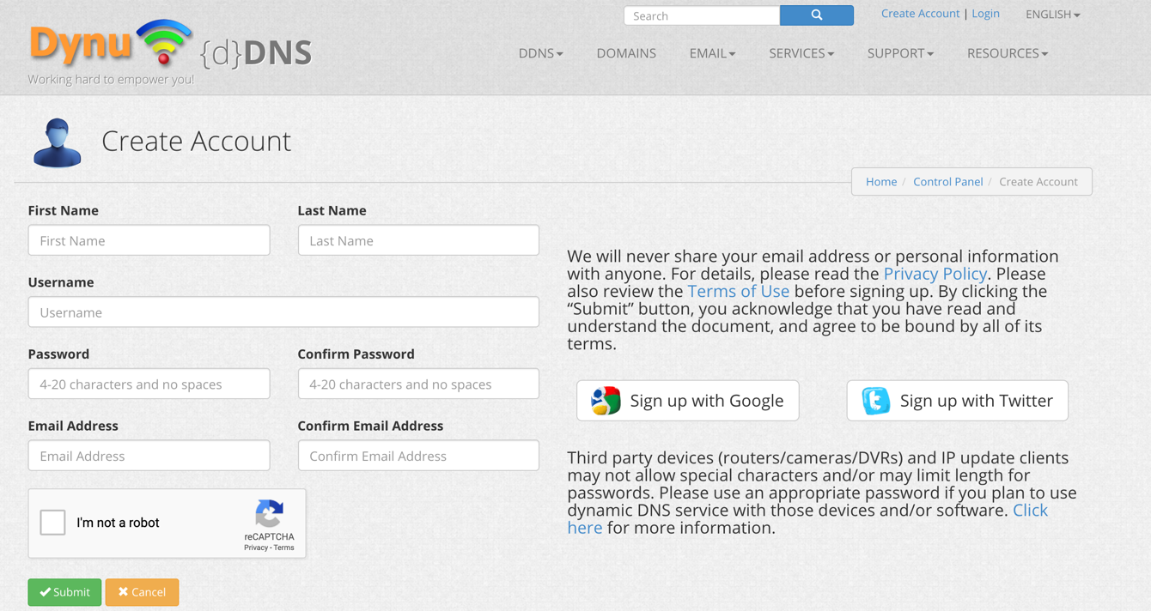Expand the SERVICES dropdown menu
This screenshot has height=611, width=1151.
[801, 53]
